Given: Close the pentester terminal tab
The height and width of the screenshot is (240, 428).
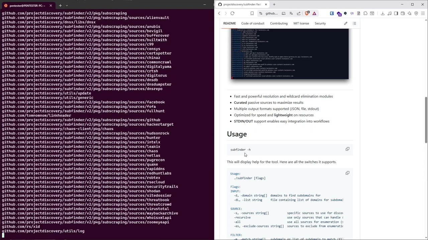Looking at the screenshot, I should click(x=51, y=5).
